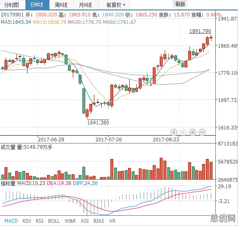Select the W&R indicator
The image size is (238, 226).
[70, 221]
